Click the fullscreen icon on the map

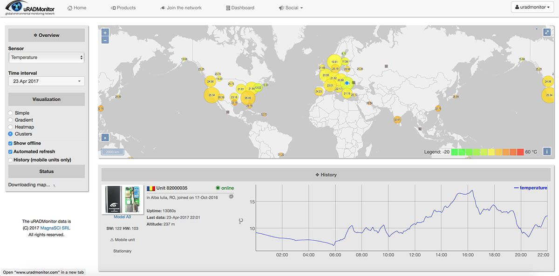point(546,32)
